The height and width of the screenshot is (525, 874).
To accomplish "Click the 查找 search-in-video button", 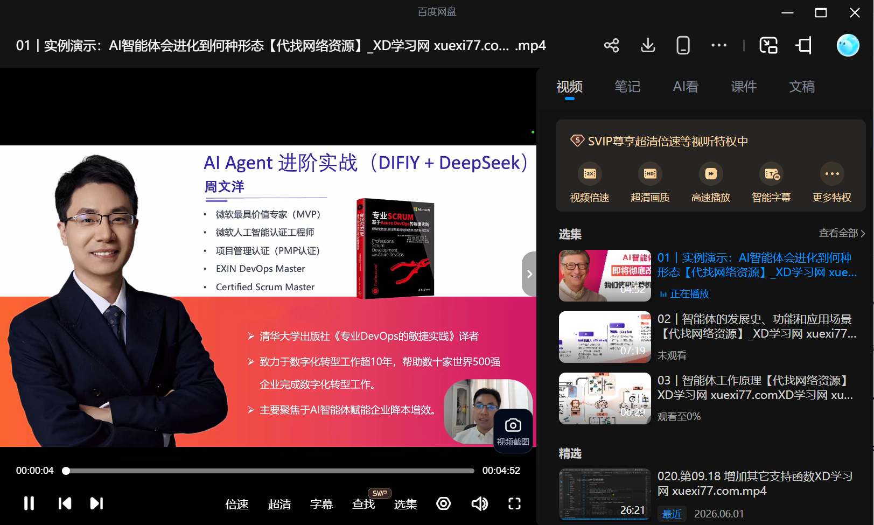I will click(363, 504).
